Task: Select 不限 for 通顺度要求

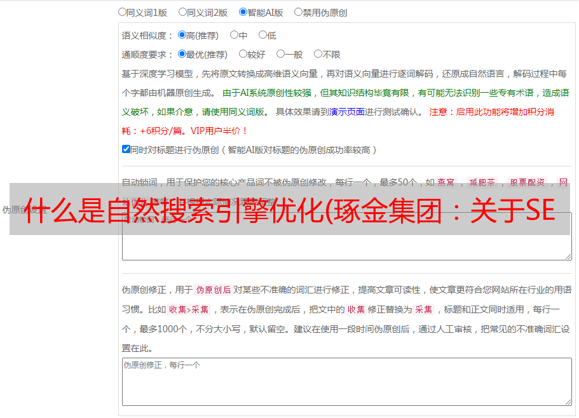Action: pos(318,54)
